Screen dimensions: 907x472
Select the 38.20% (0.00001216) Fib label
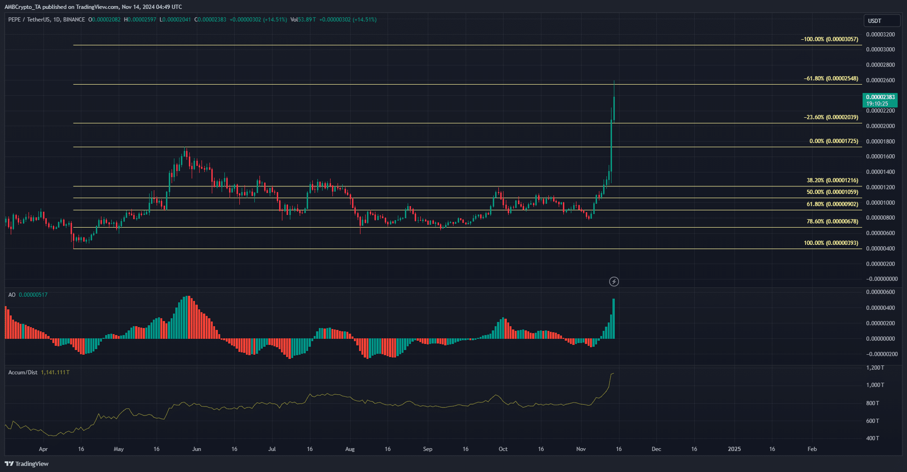tap(832, 180)
